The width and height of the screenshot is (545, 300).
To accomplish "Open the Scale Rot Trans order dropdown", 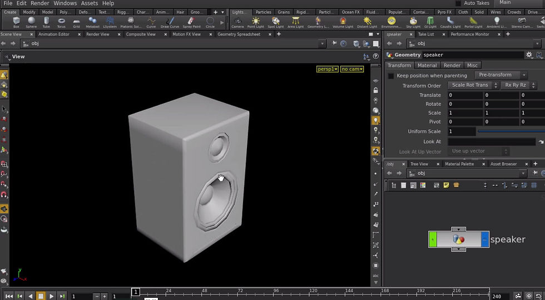I will coord(472,85).
